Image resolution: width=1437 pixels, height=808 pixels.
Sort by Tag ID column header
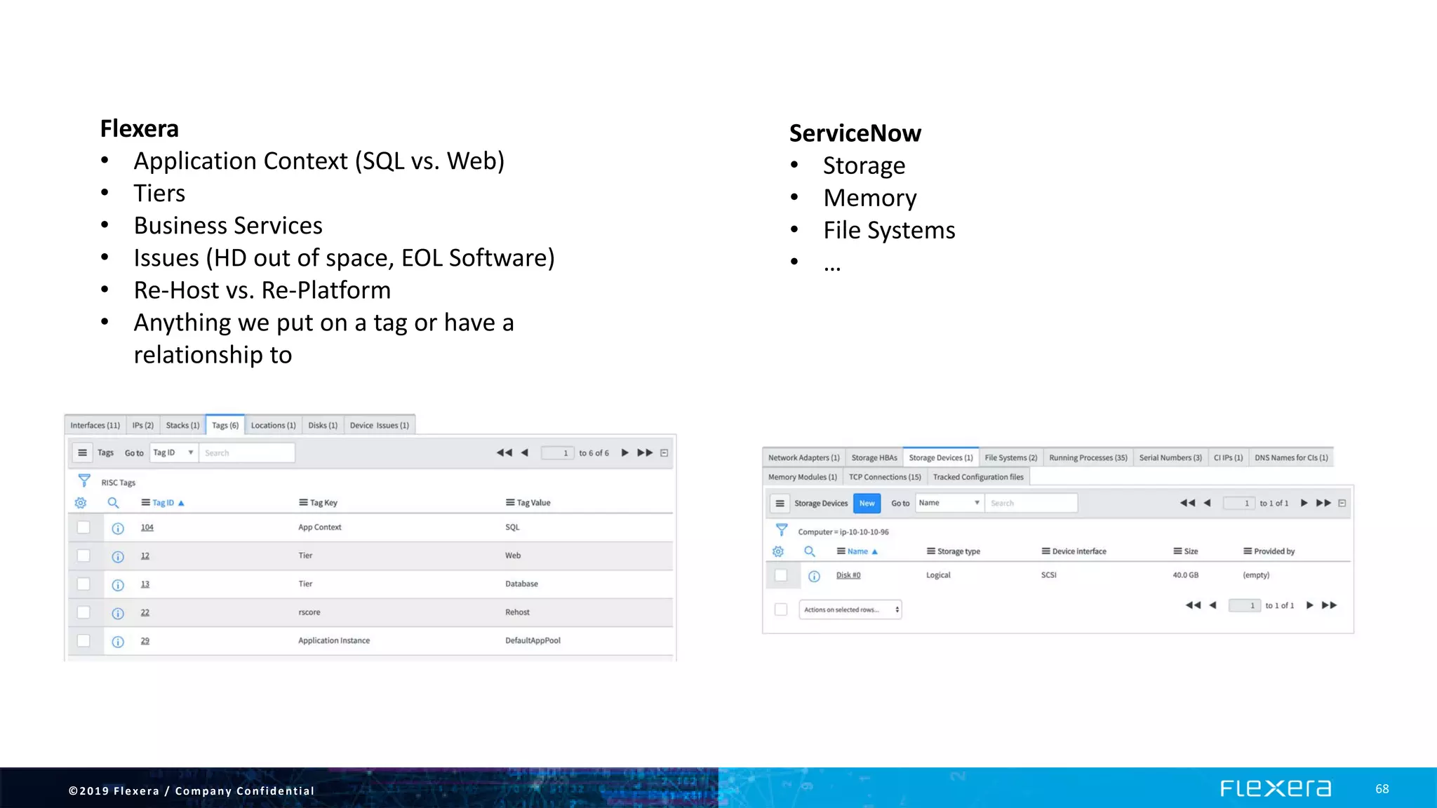coord(163,503)
